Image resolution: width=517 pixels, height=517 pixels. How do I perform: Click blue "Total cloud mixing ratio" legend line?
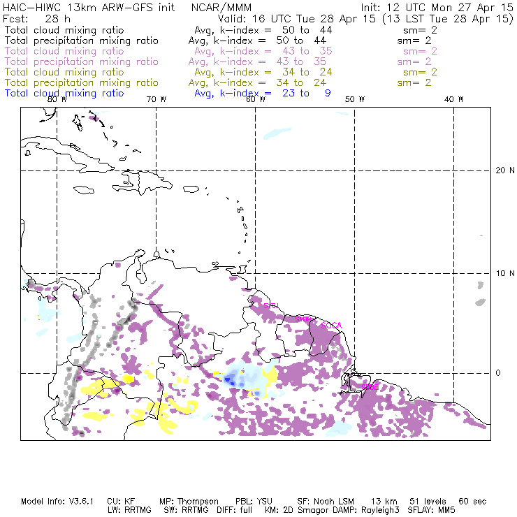(x=64, y=94)
